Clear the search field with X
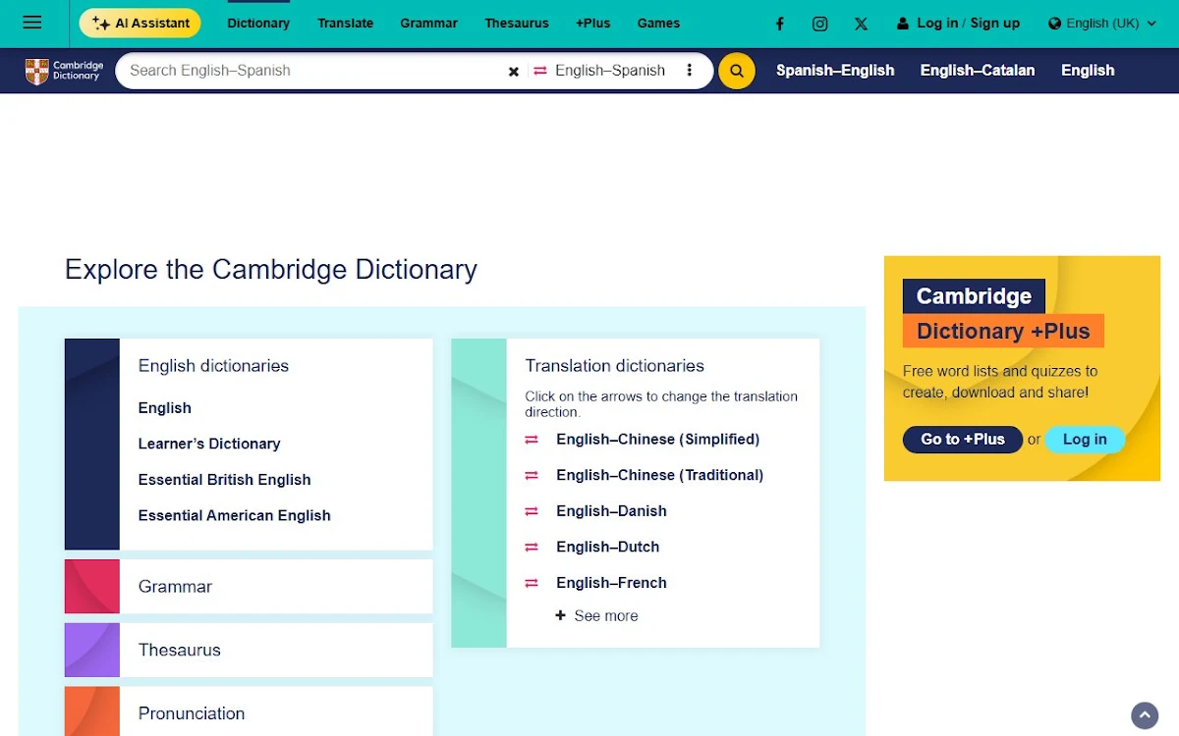This screenshot has height=736, width=1179. (513, 71)
